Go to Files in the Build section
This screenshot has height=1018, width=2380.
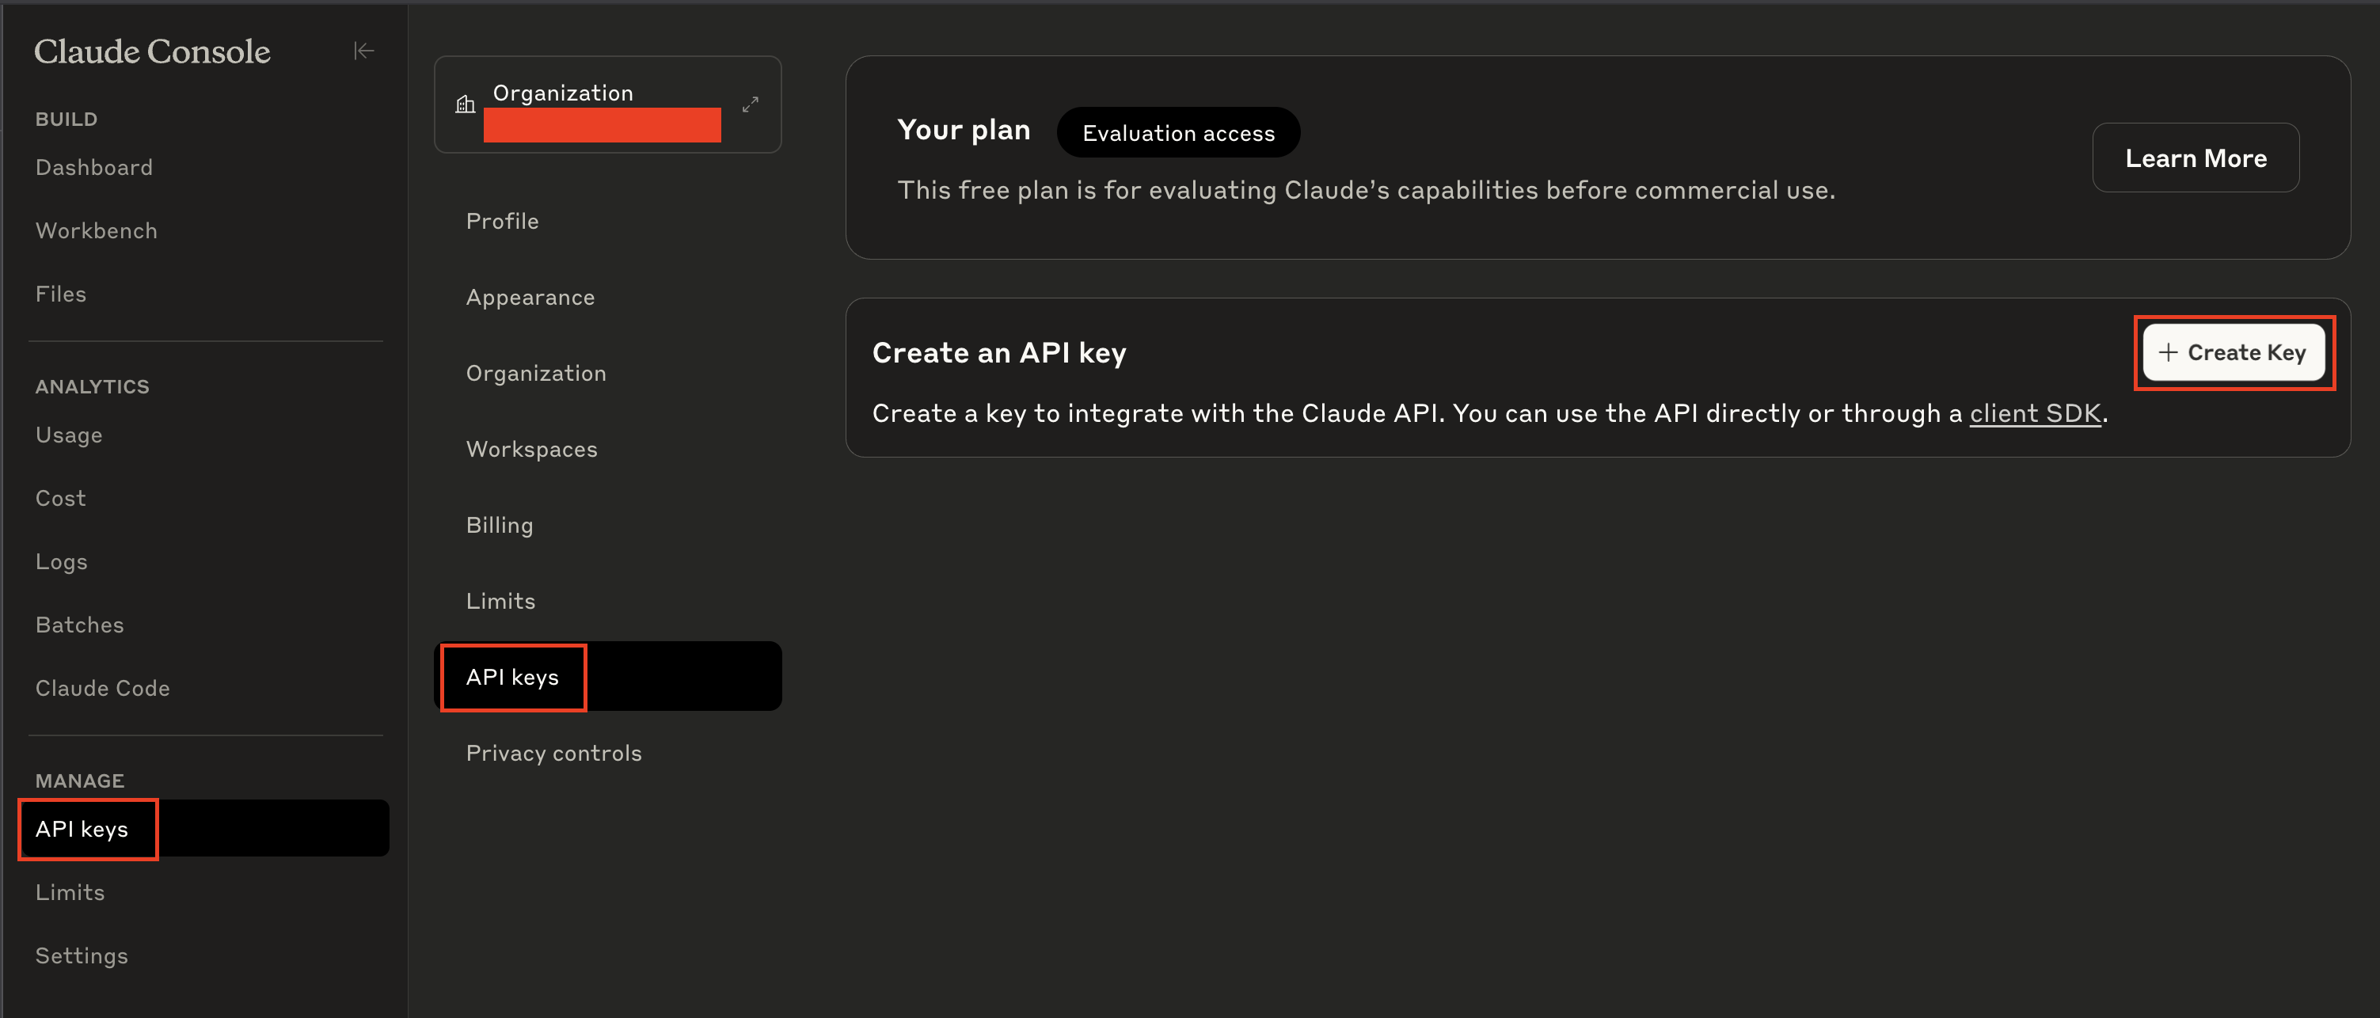click(x=61, y=294)
